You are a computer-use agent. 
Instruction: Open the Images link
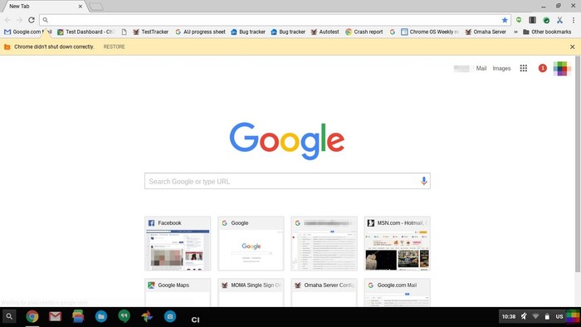[501, 68]
